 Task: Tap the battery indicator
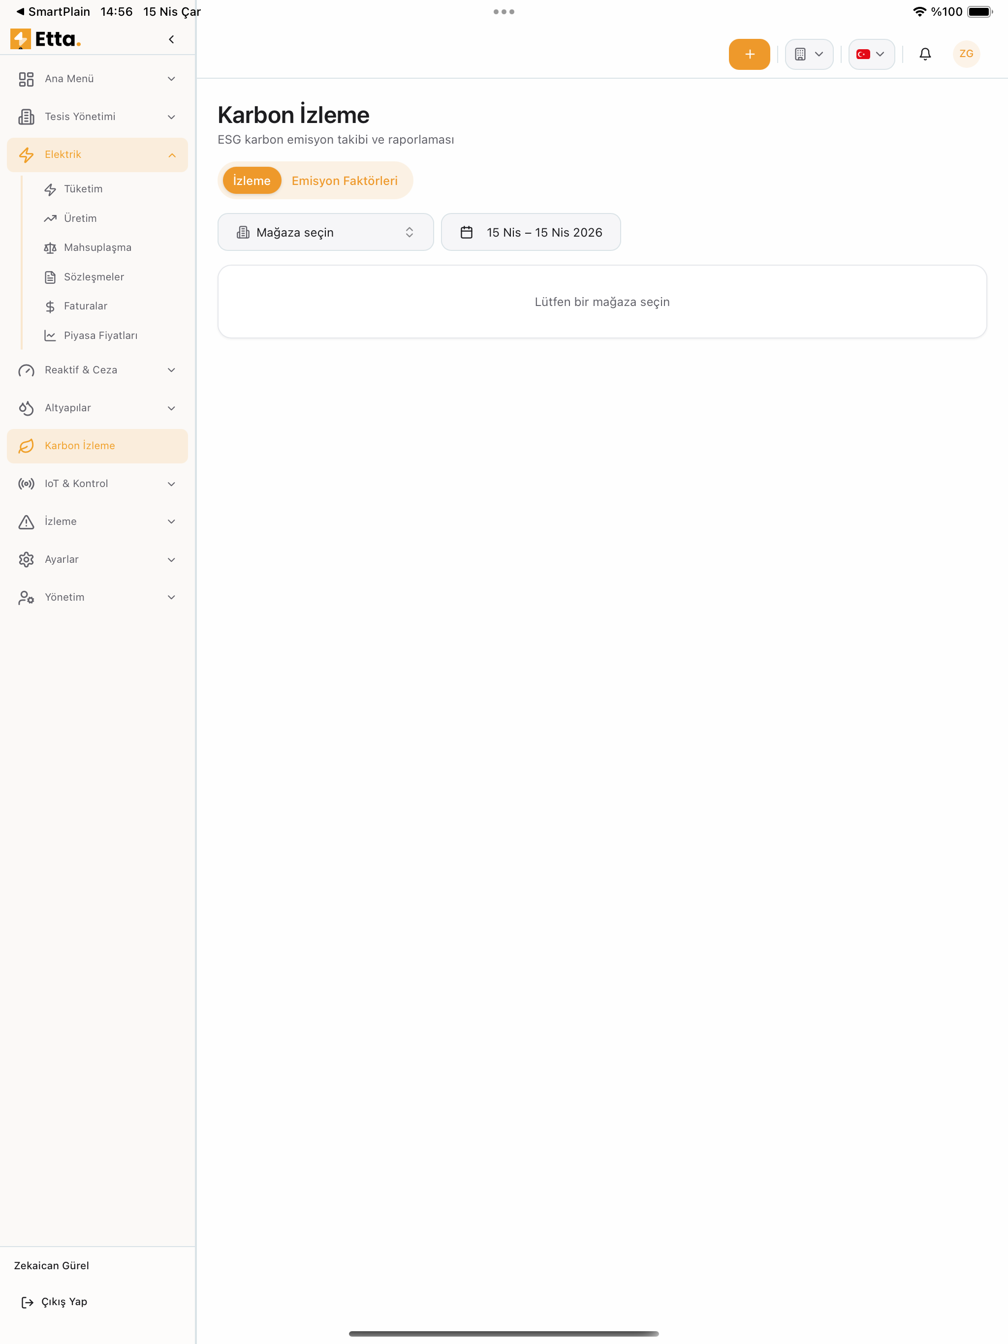click(980, 11)
